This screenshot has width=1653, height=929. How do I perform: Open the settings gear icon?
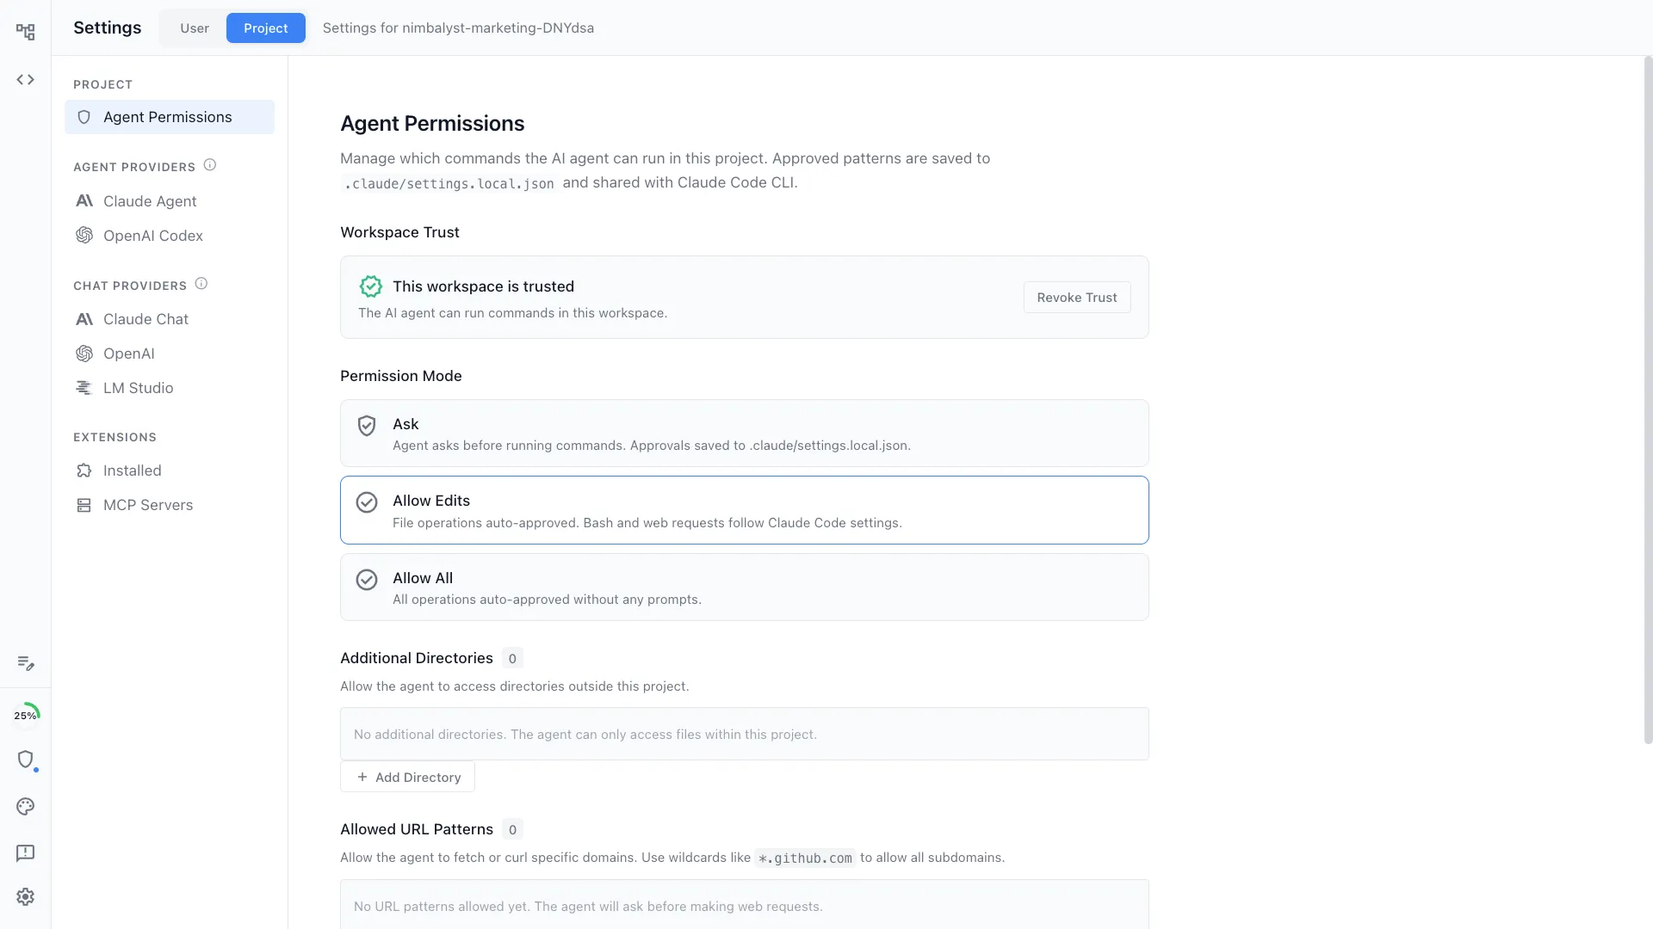click(26, 897)
